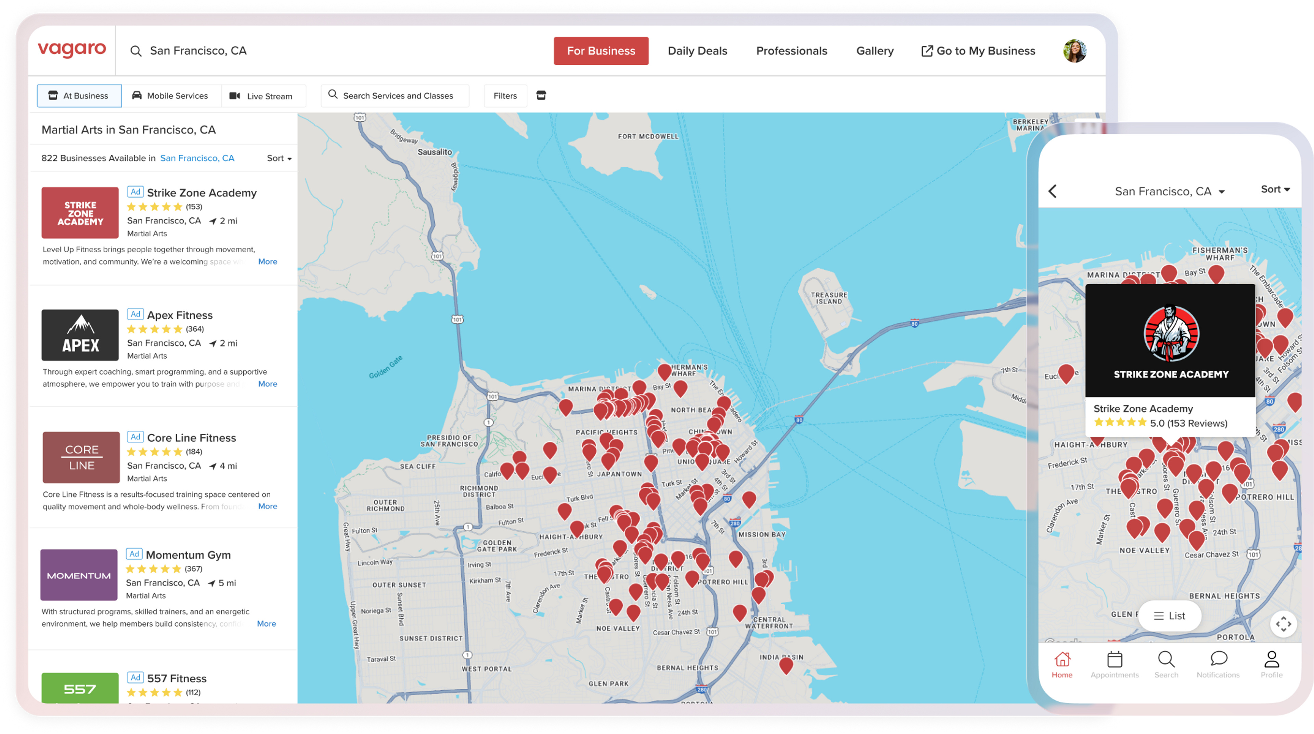1314x734 pixels.
Task: Tap the phone Home icon
Action: (x=1062, y=659)
